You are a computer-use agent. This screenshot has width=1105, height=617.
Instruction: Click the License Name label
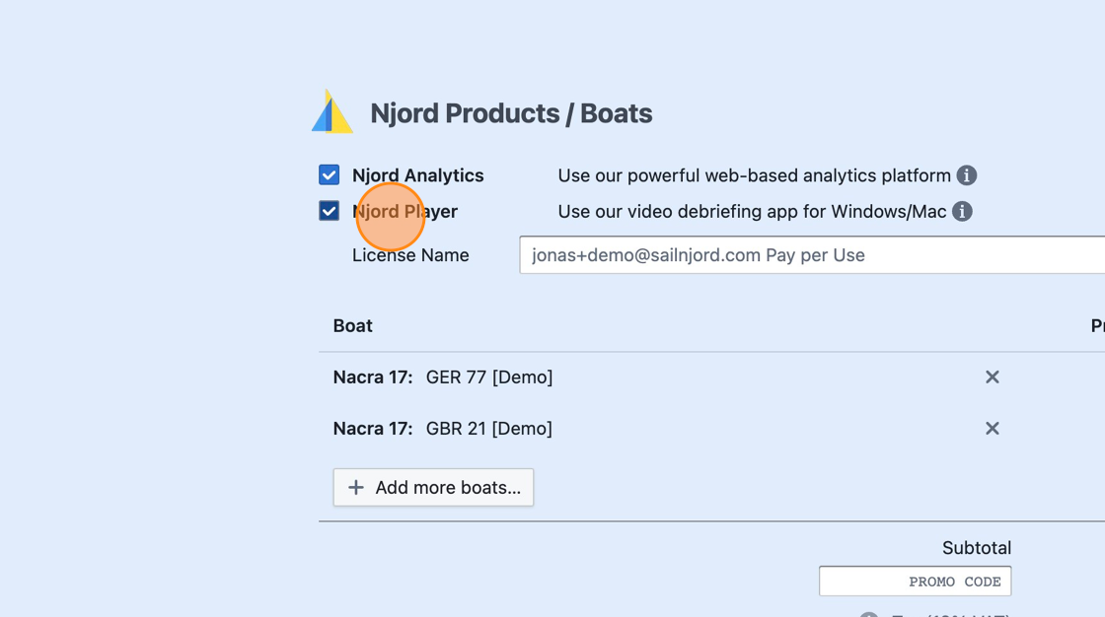click(410, 255)
